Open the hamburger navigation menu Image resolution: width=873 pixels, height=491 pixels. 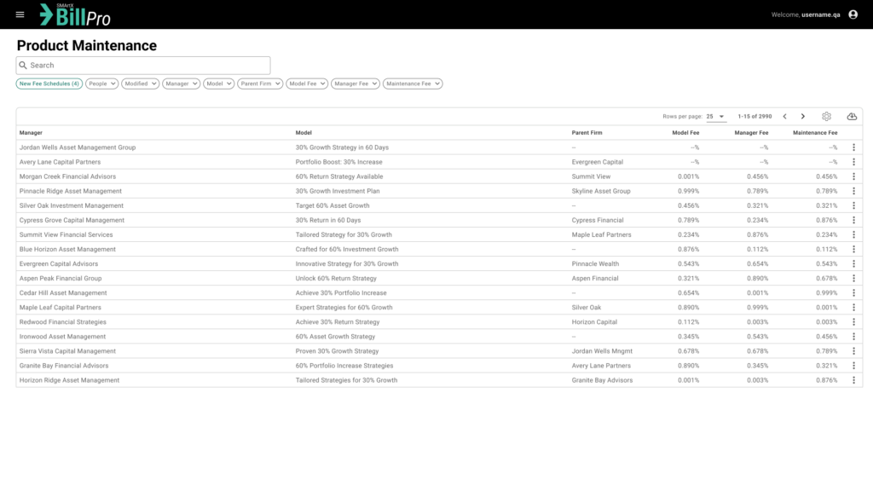tap(20, 14)
